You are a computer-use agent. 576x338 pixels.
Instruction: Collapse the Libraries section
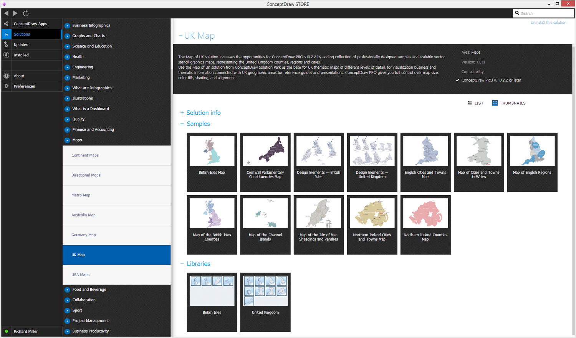182,264
